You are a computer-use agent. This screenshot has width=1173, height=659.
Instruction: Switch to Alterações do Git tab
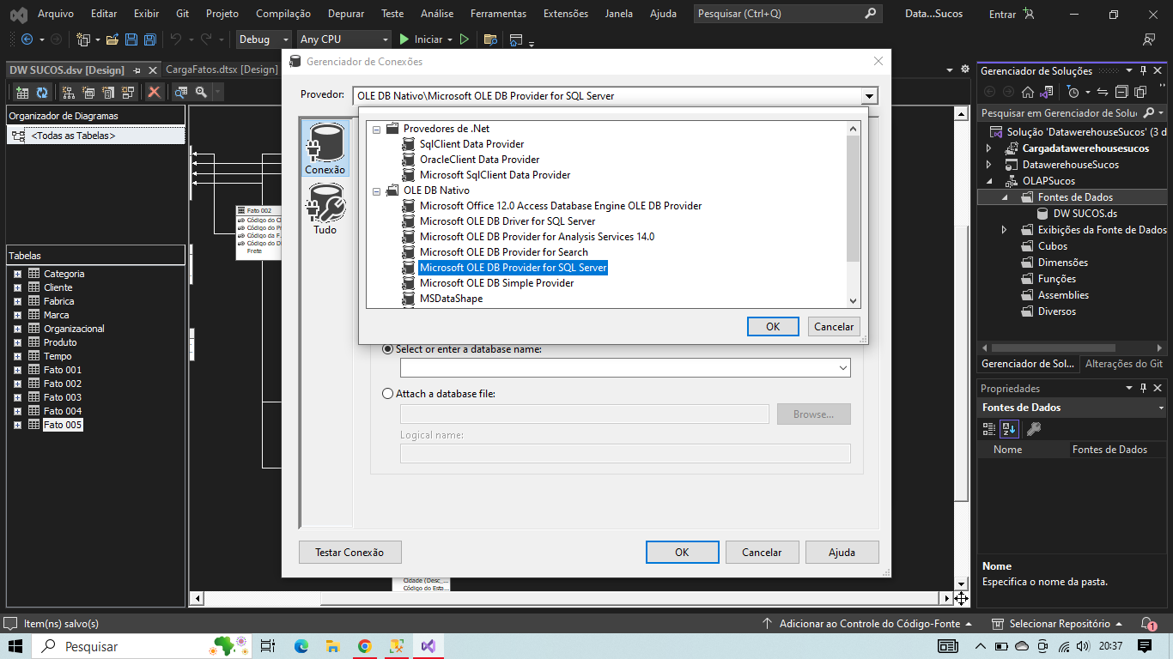coord(1124,364)
